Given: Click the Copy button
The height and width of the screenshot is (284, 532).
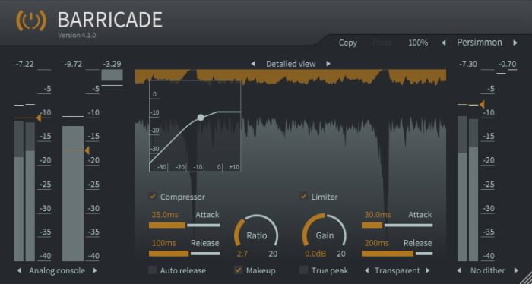Looking at the screenshot, I should pyautogui.click(x=348, y=43).
